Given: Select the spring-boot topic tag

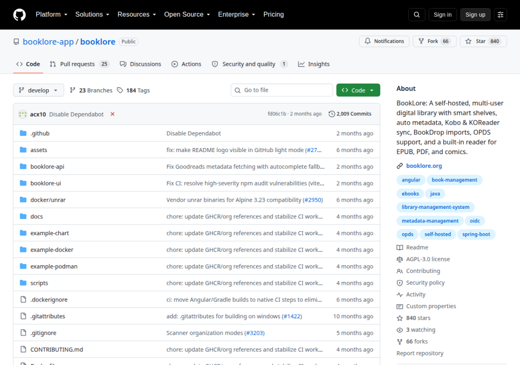Looking at the screenshot, I should tap(476, 234).
